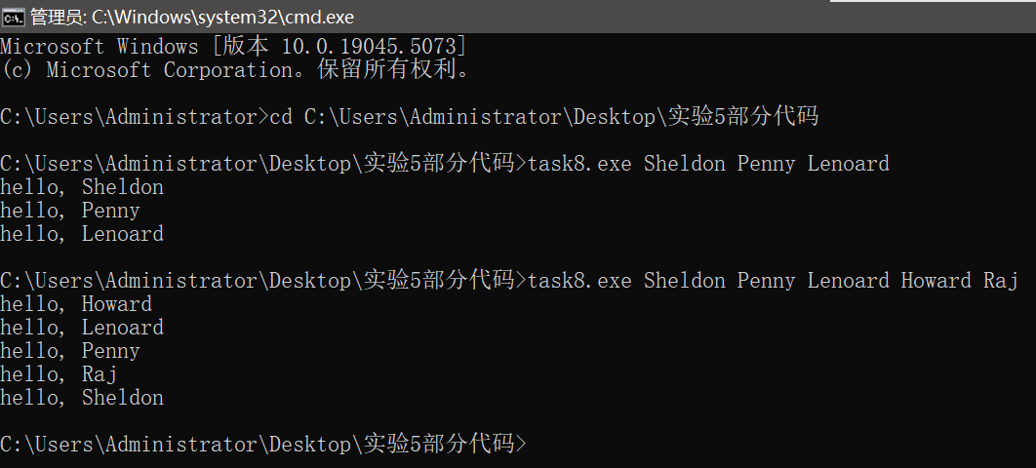The width and height of the screenshot is (1036, 468).
Task: Click the version number 10.0.19045.5073
Action: pos(369,47)
